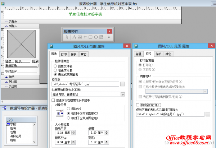Switch to 保护 tab in left dialog
This screenshot has height=148, width=216.
click(74, 54)
